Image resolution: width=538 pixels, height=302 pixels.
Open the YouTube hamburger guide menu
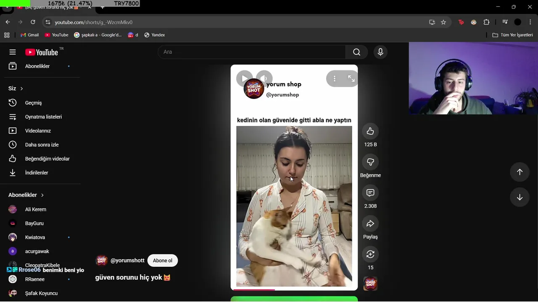click(13, 52)
